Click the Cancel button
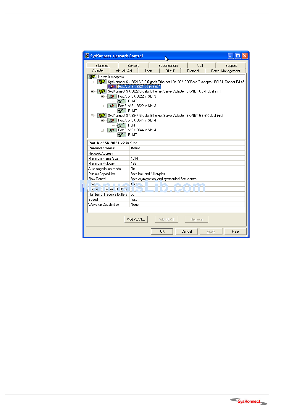Image resolution: width=281 pixels, height=405 pixels. point(187,231)
